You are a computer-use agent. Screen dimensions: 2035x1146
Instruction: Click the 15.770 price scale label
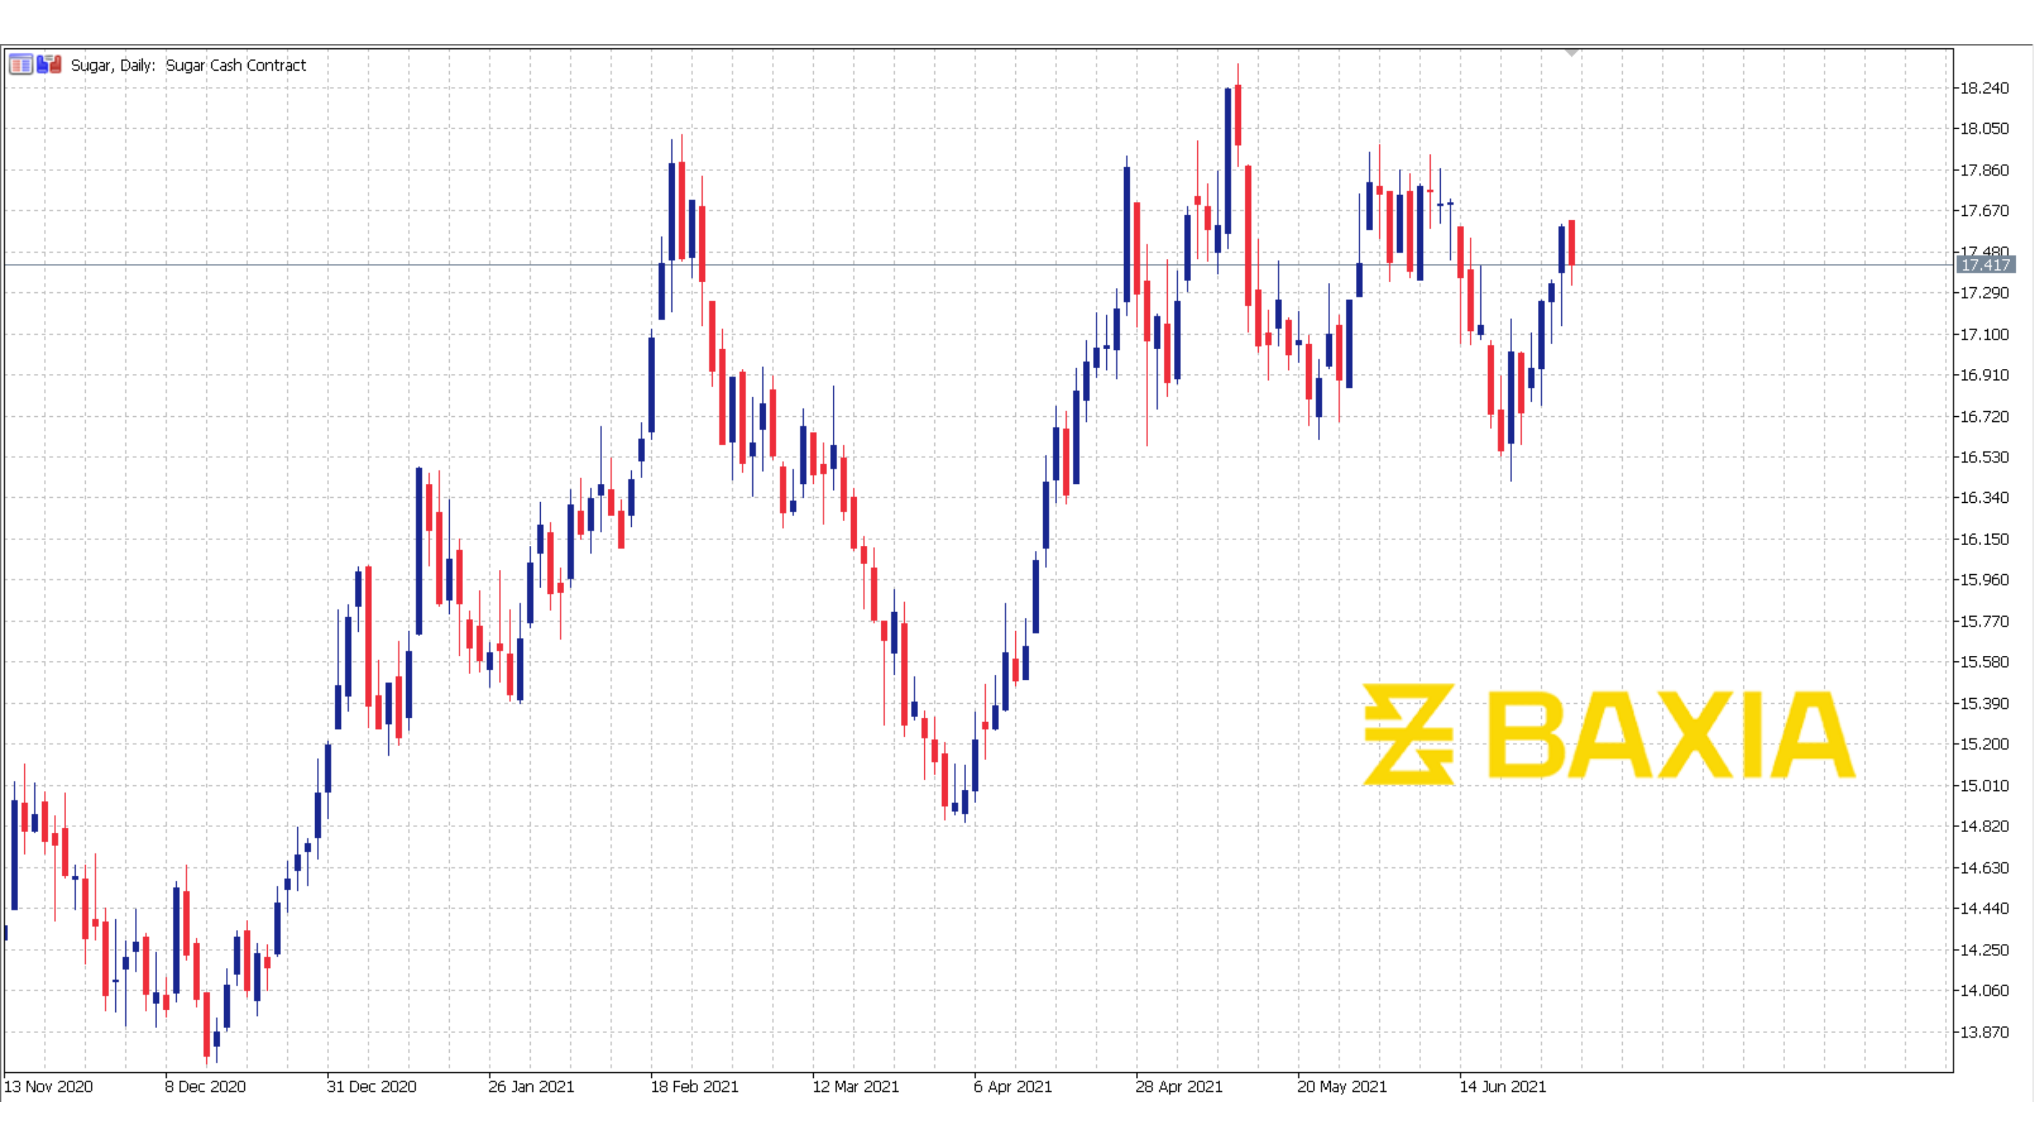pyautogui.click(x=1985, y=621)
